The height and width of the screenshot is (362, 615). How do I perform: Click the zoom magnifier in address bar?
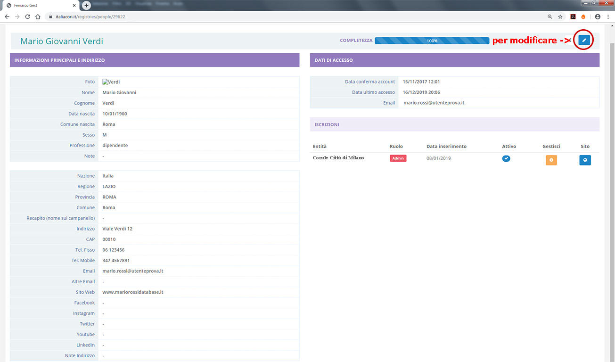point(549,16)
